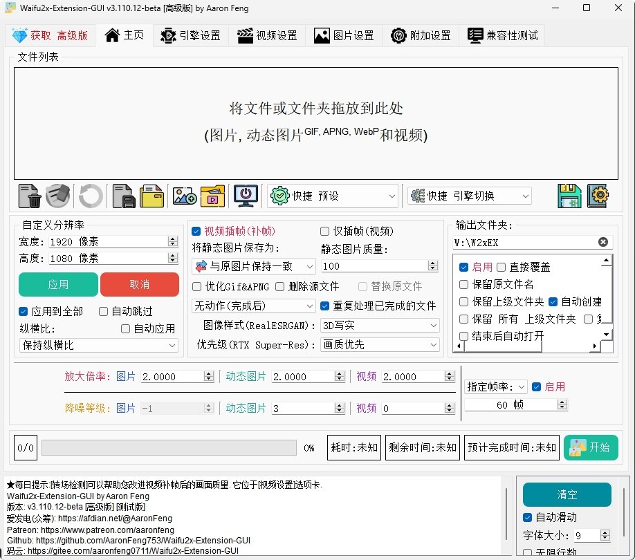Click the add images icon with green plus
Viewport: 635px width, 560px height.
pyautogui.click(x=183, y=196)
